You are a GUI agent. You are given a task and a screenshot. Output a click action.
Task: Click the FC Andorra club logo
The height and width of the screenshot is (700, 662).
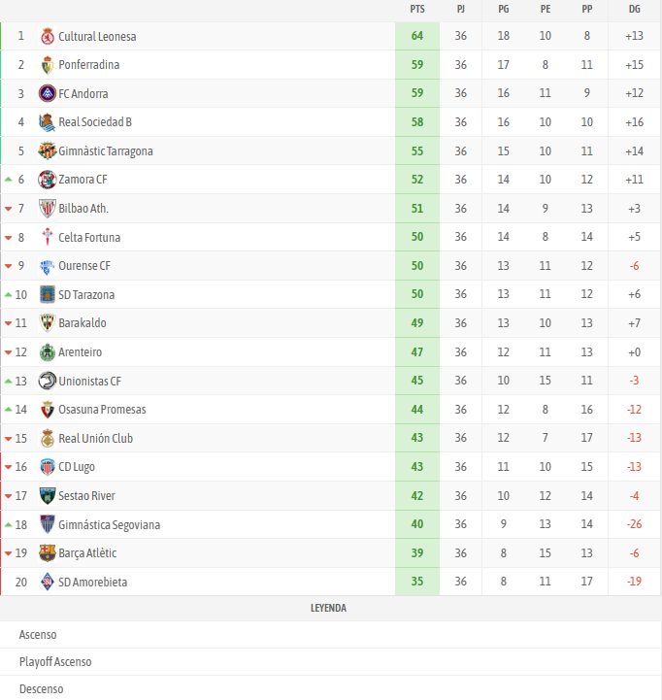coord(48,94)
